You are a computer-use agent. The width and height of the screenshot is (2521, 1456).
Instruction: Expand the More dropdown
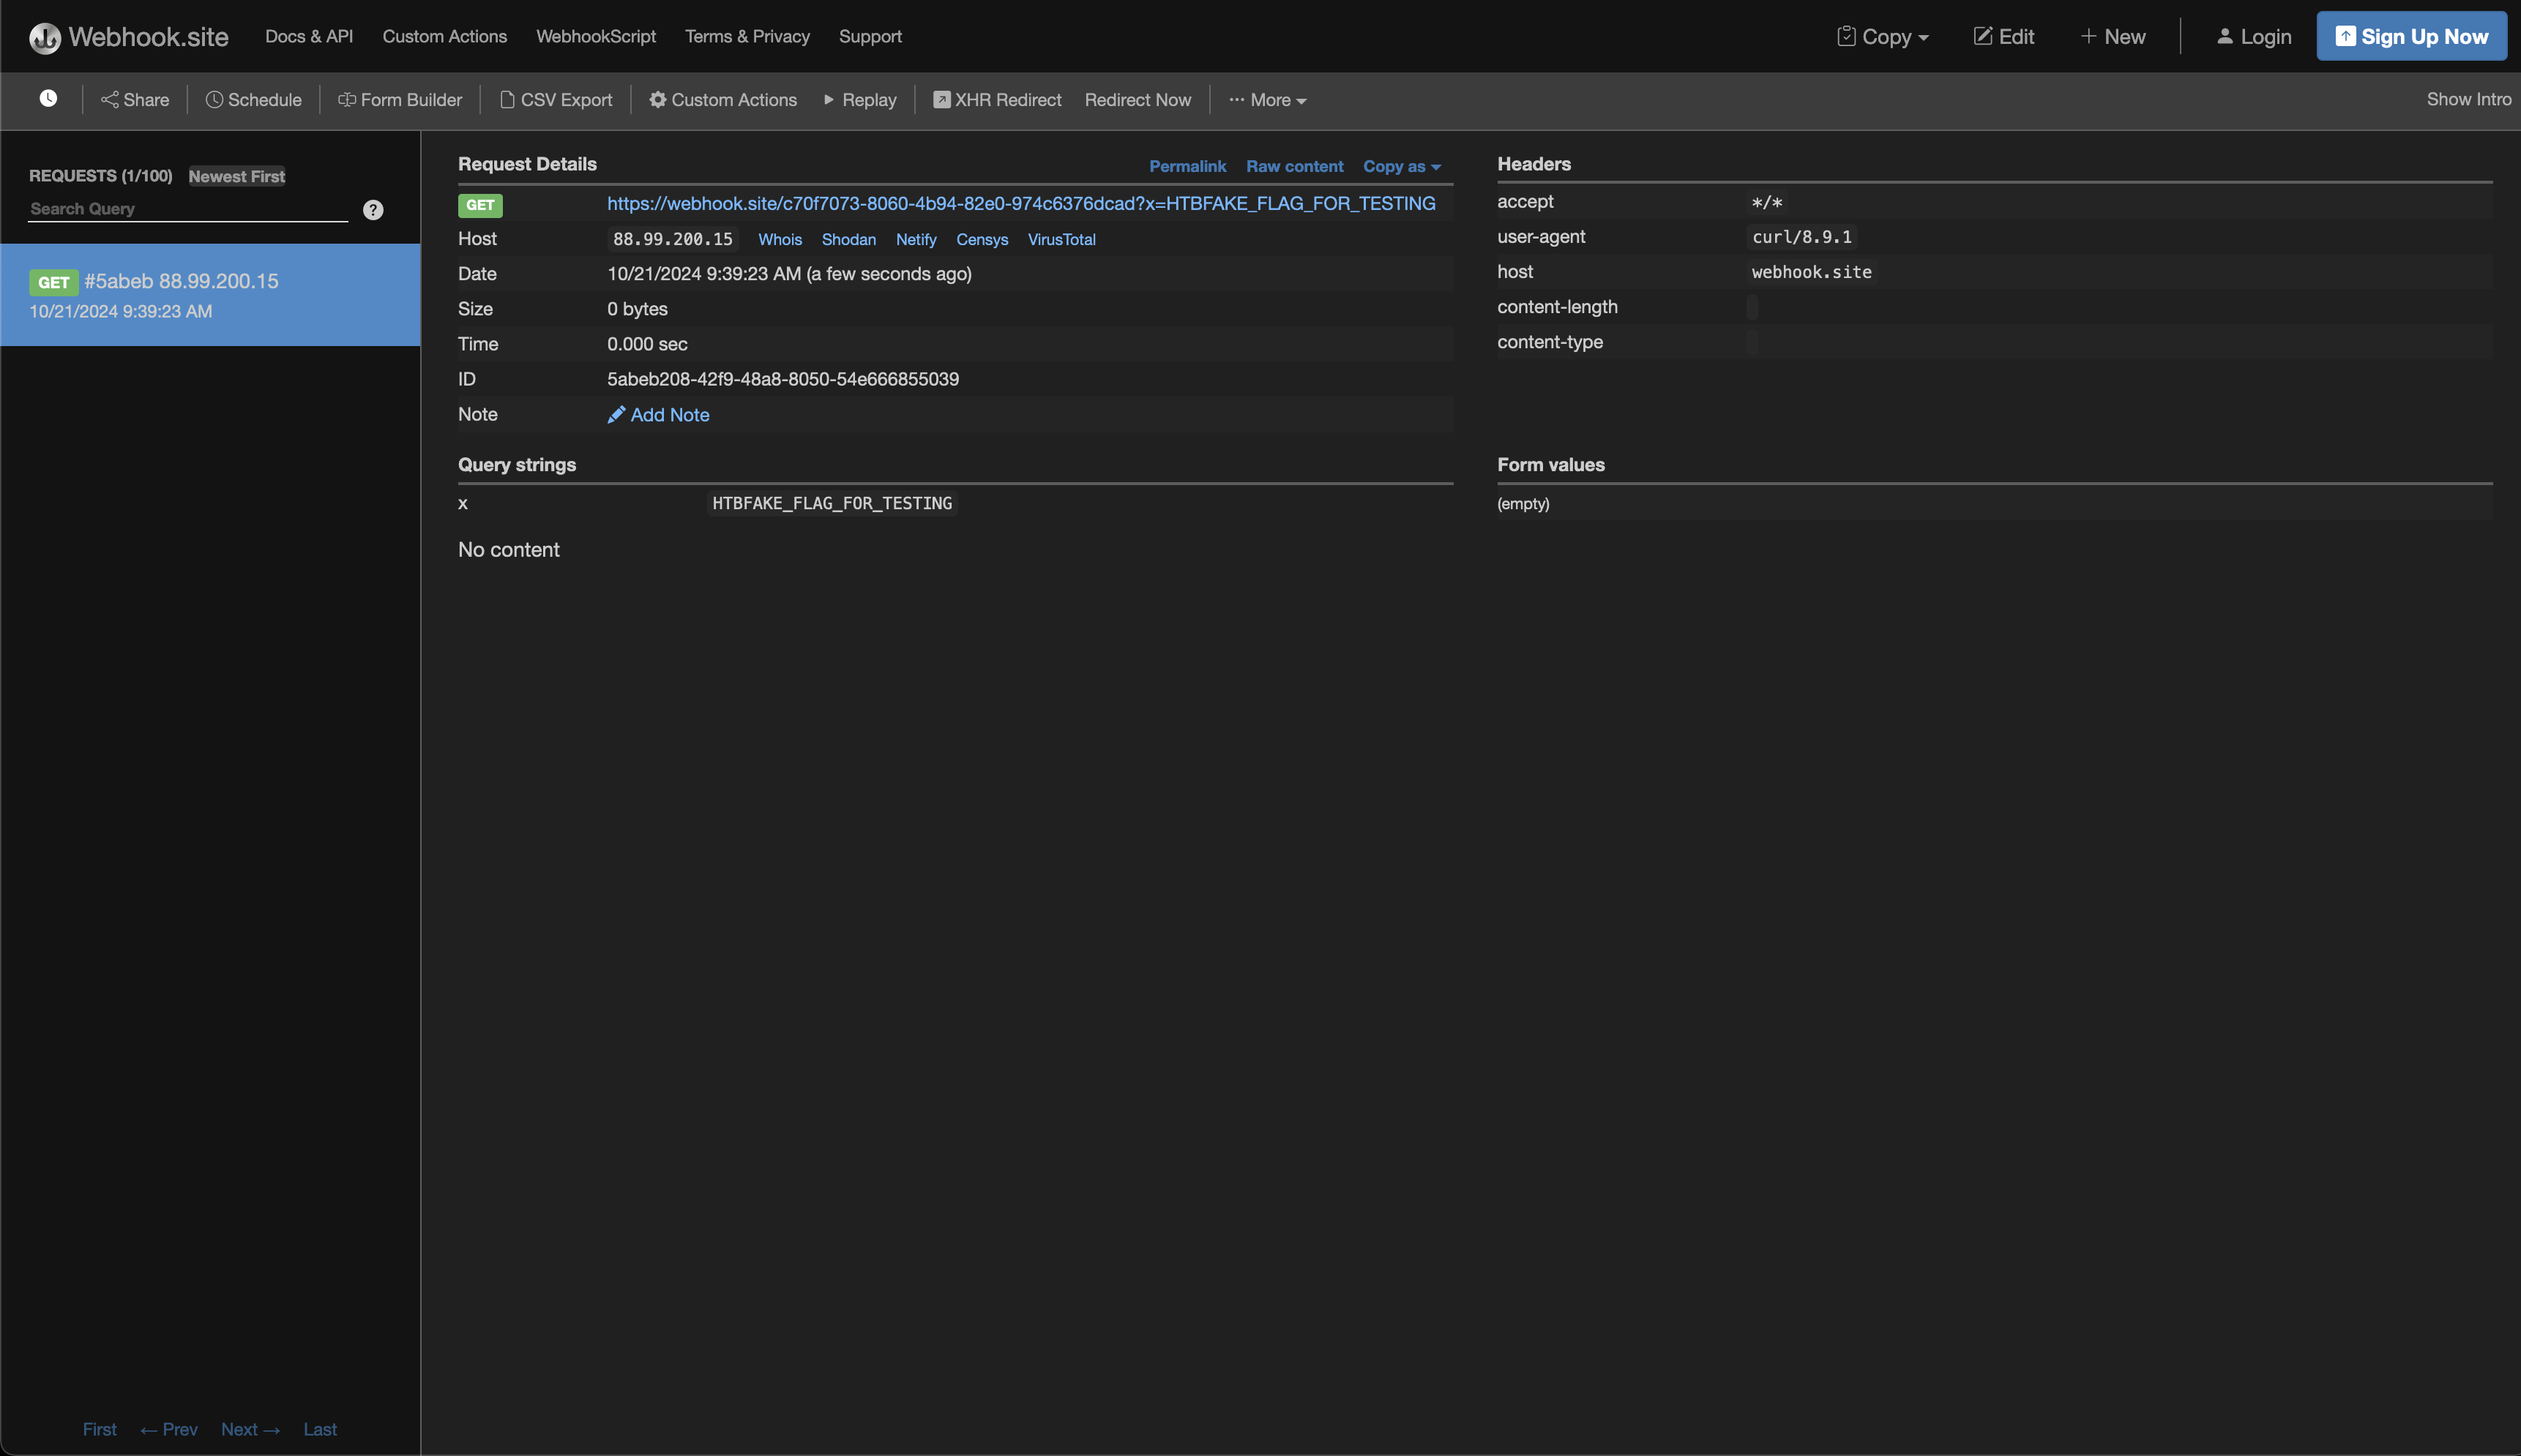[x=1268, y=100]
